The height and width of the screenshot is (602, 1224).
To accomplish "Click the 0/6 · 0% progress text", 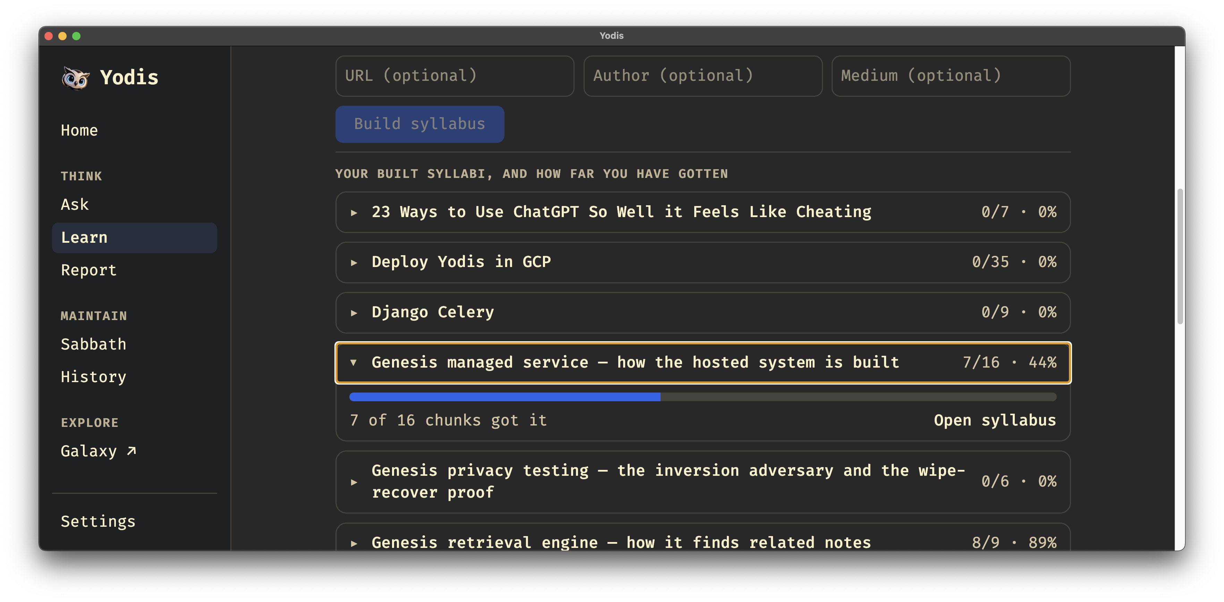I will [1019, 481].
